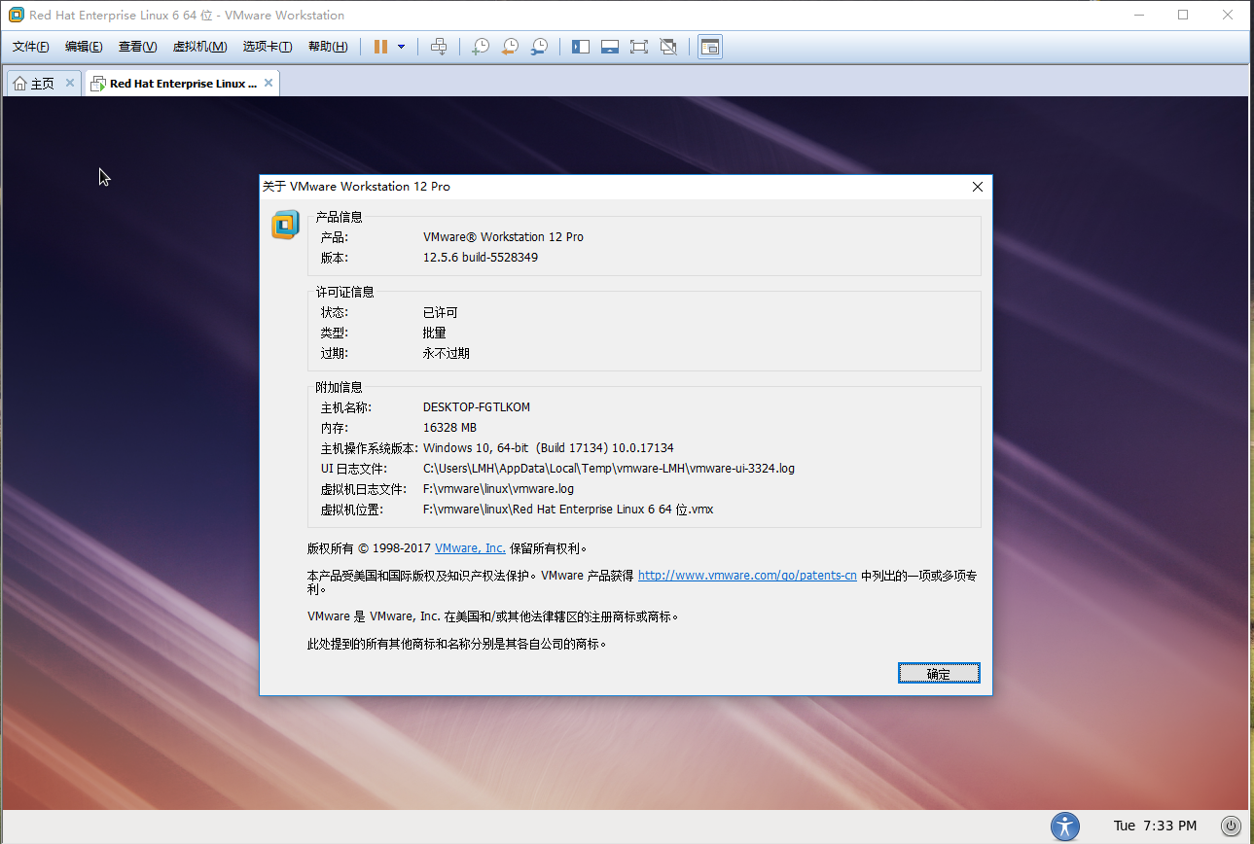Open the accessibility icon in guest panel
The height and width of the screenshot is (844, 1254).
[1065, 826]
